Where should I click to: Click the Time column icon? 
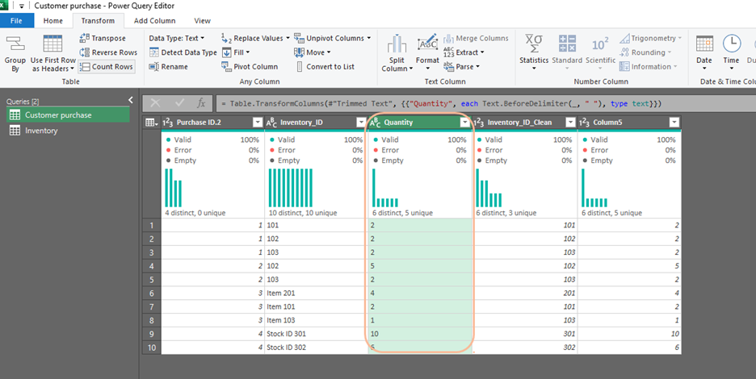point(732,44)
